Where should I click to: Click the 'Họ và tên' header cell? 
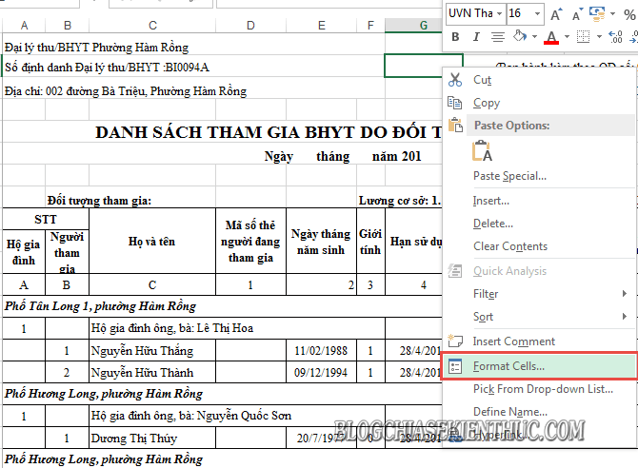coord(152,241)
